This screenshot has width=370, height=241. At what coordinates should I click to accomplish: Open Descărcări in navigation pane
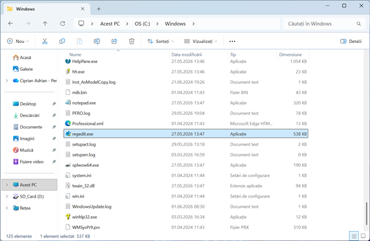pos(26,115)
